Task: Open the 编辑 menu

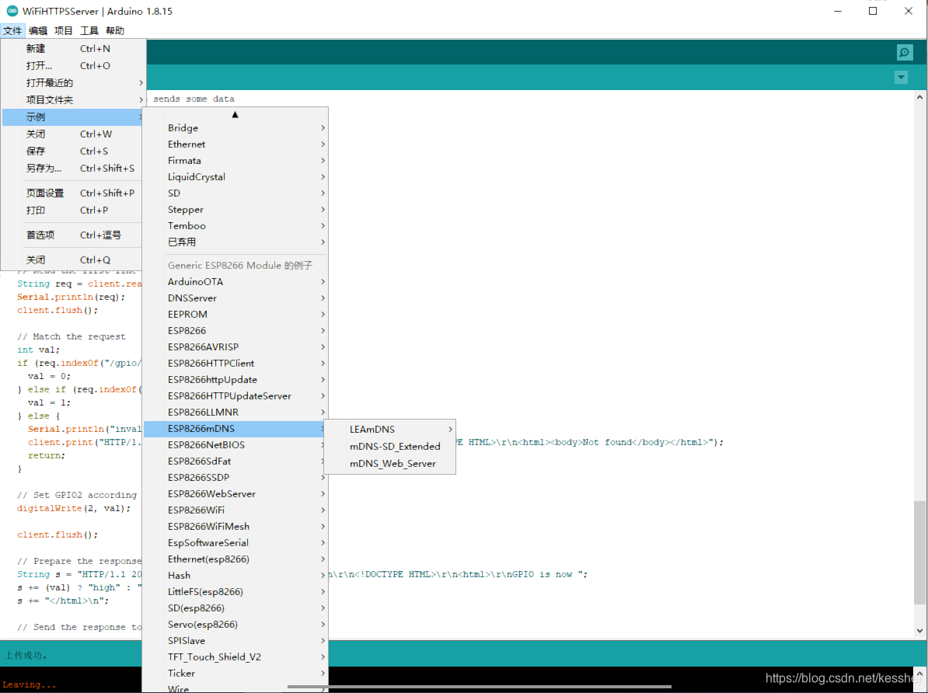Action: pyautogui.click(x=38, y=31)
